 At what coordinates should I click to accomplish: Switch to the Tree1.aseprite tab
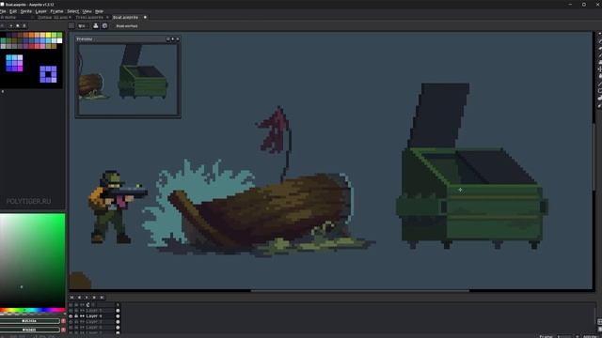coord(89,17)
